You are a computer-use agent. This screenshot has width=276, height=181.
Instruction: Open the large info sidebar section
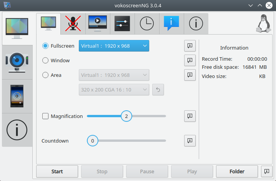click(x=17, y=130)
